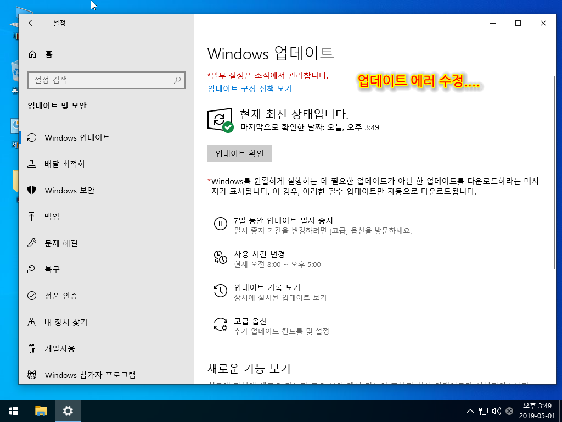Click the 내 장치 찾기 locator icon
The image size is (562, 422).
pos(32,322)
